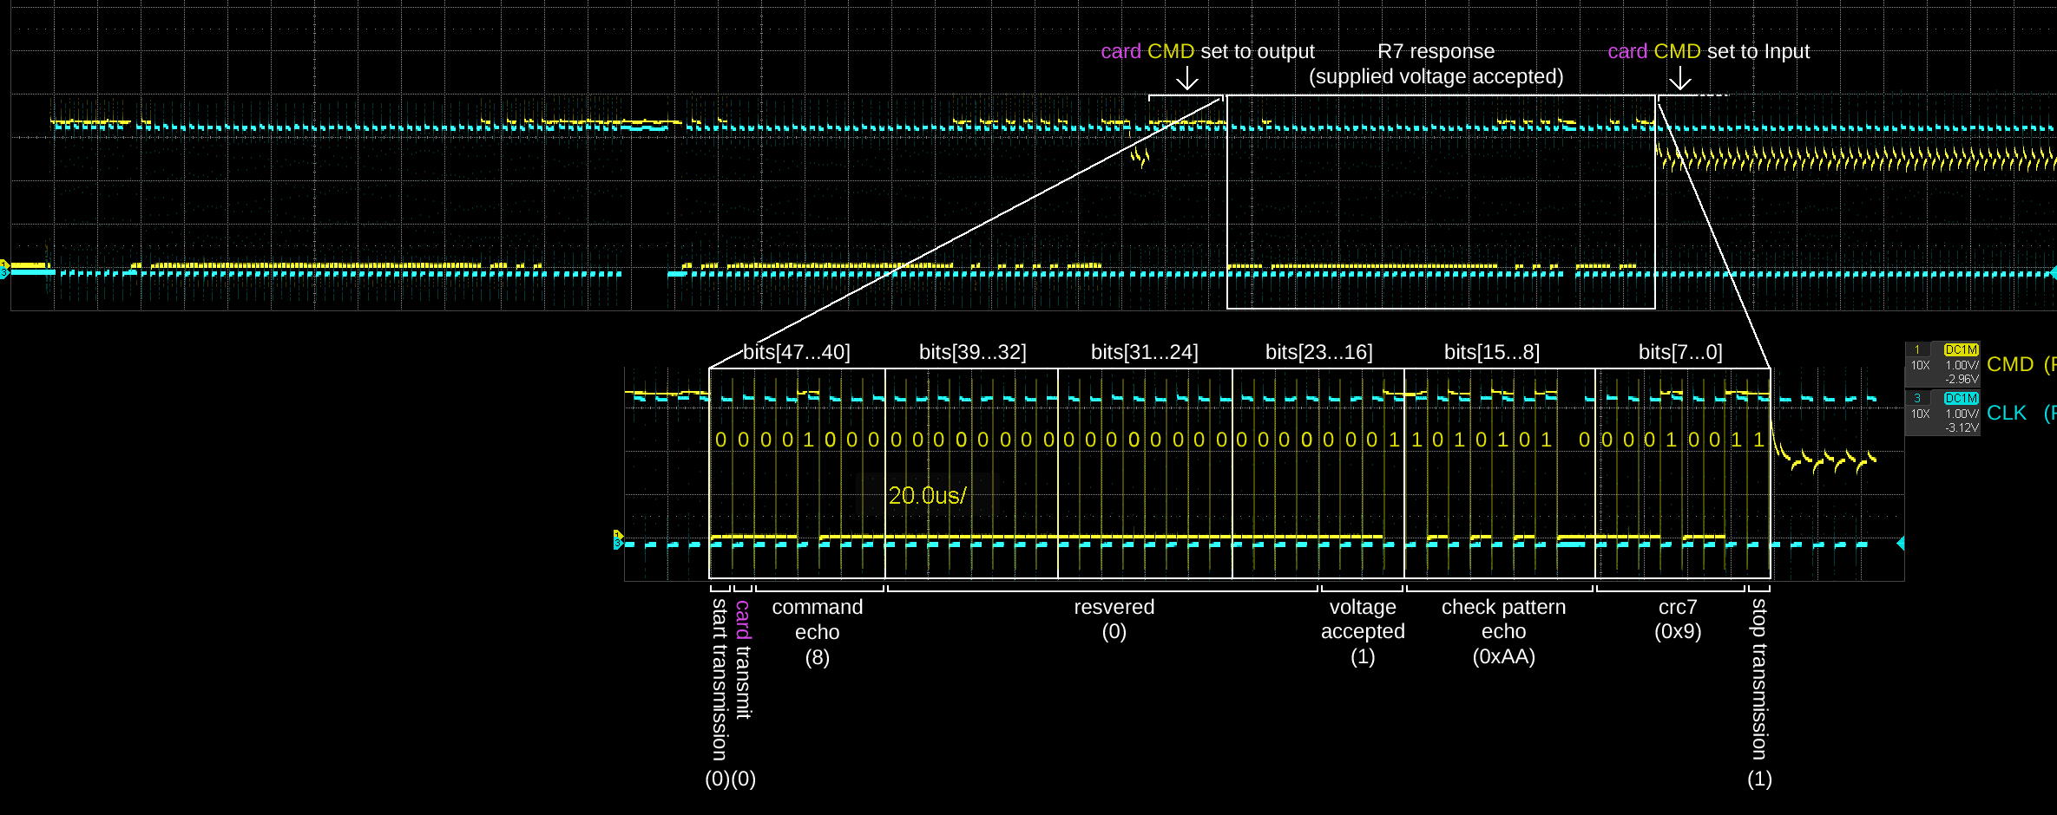Screen dimensions: 2057x815
Task: Click channel 1 offset value -2.96V
Action: (1962, 379)
